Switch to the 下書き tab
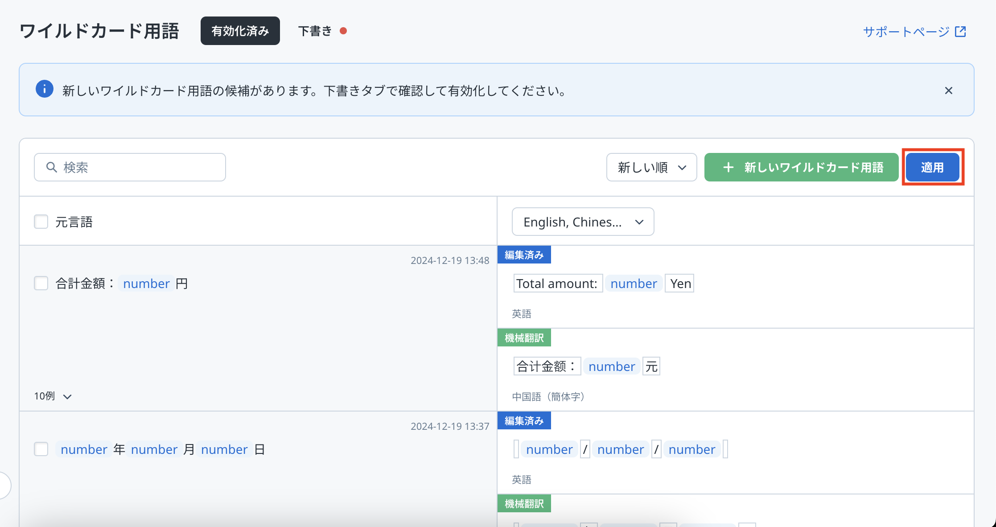 [x=315, y=31]
